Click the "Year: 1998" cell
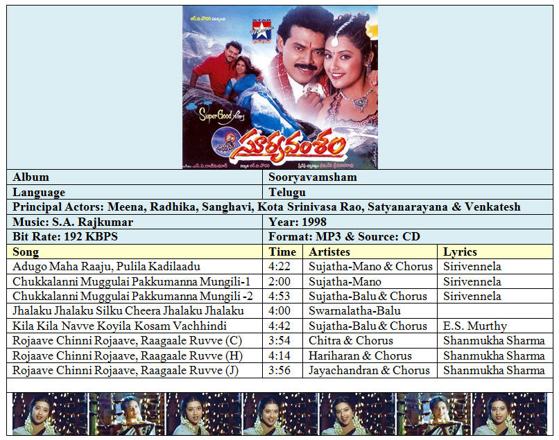Viewport: 559px width, 440px height. [408, 222]
